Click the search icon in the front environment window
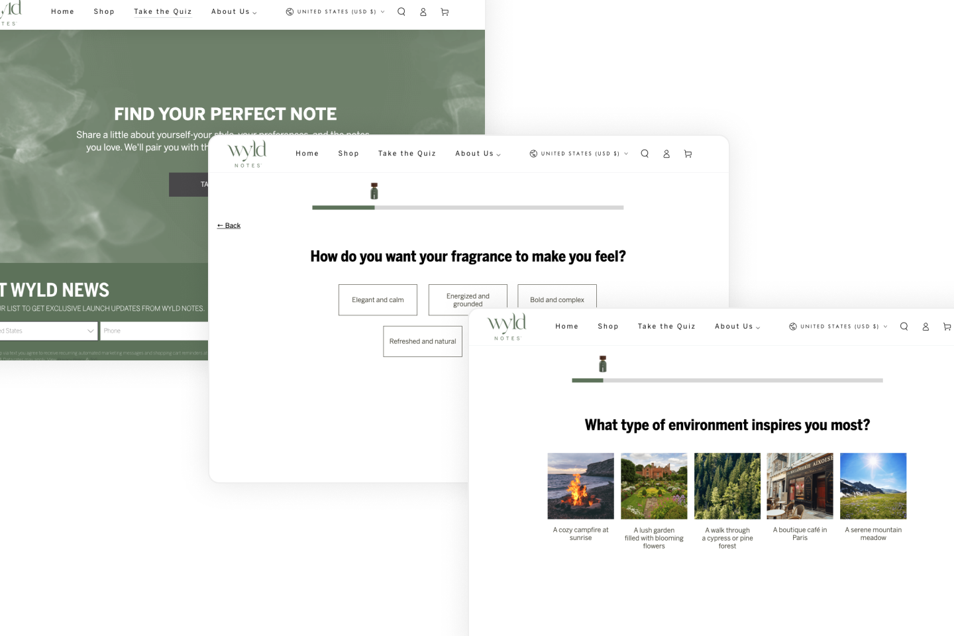The width and height of the screenshot is (954, 636). point(904,327)
